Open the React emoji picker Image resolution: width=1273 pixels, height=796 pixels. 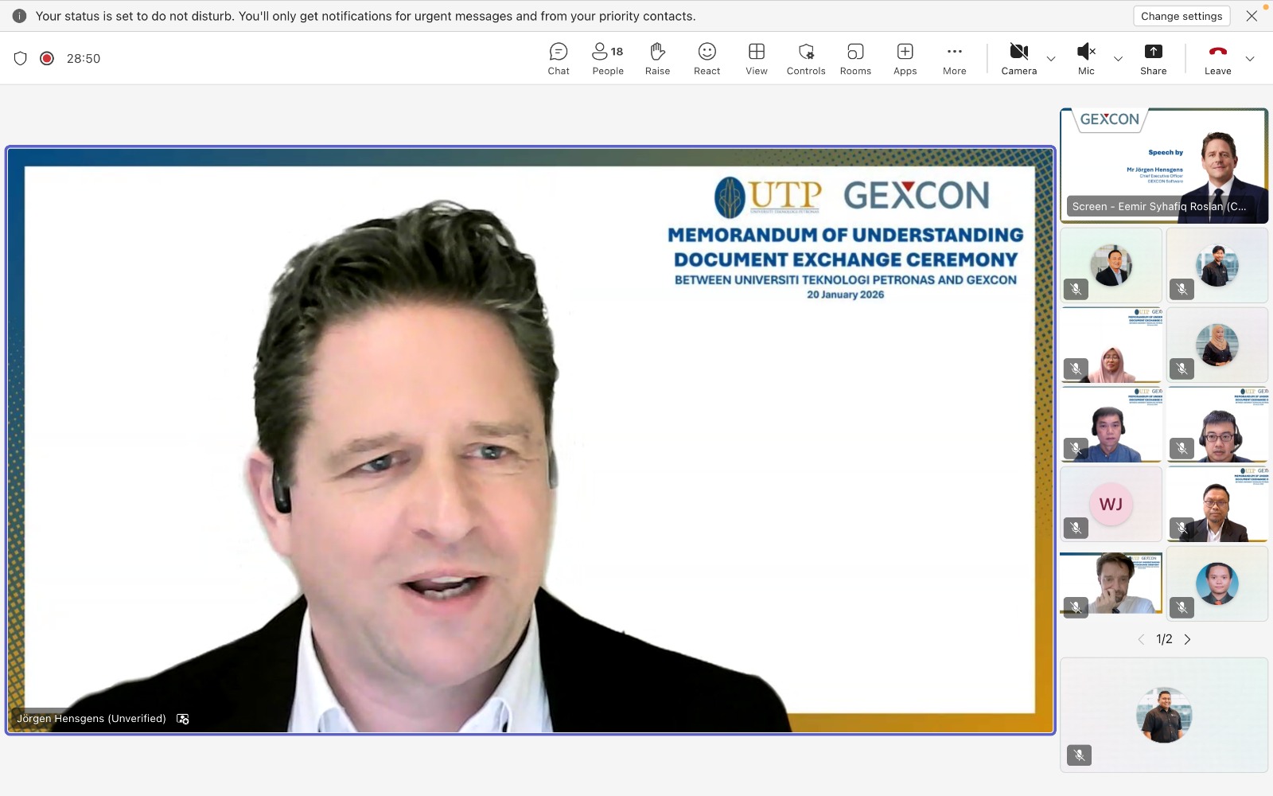[x=707, y=59]
